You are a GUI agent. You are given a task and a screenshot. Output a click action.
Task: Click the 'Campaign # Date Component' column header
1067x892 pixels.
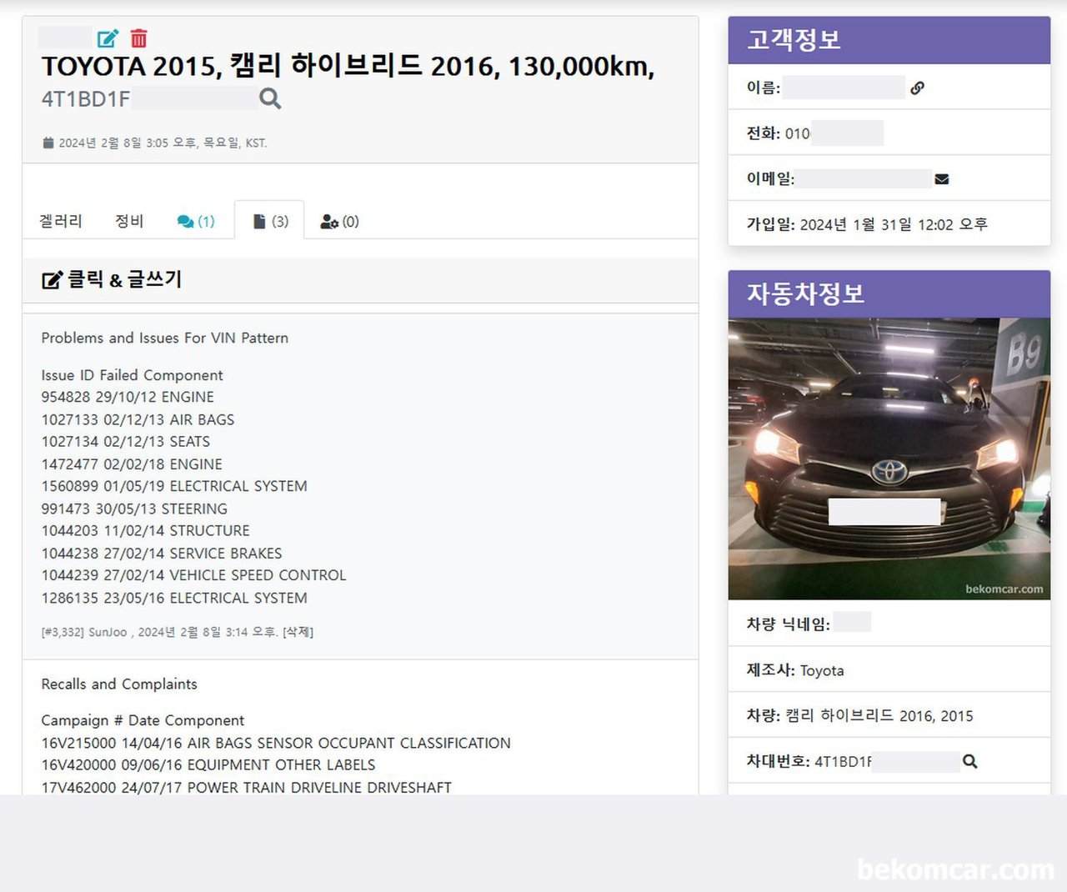point(143,720)
